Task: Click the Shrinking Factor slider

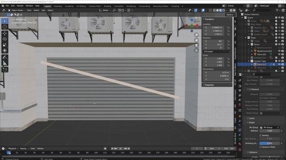Action: click(x=269, y=143)
